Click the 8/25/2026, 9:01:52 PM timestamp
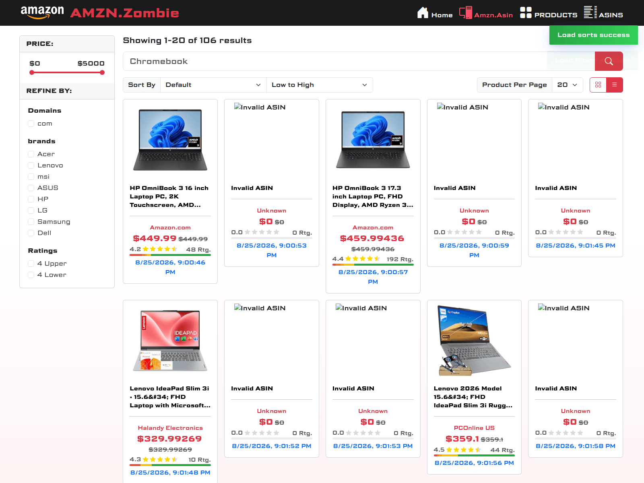 (272, 446)
